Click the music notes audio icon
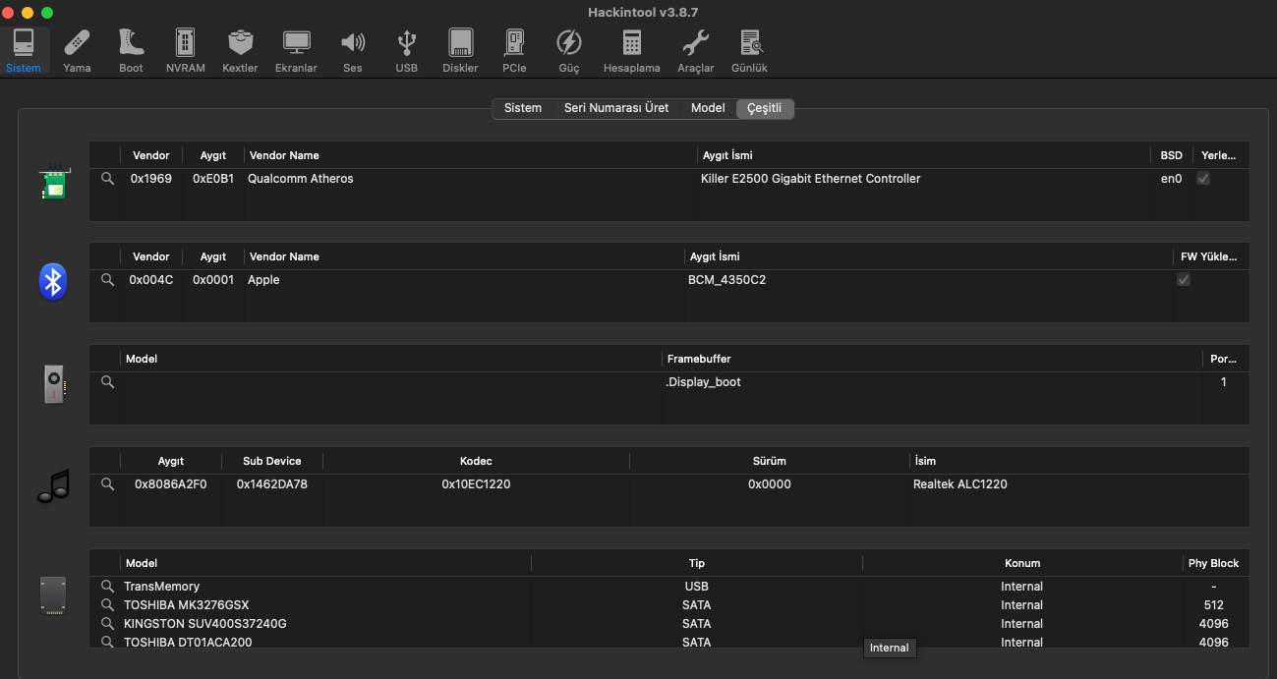1277x679 pixels. click(x=53, y=485)
